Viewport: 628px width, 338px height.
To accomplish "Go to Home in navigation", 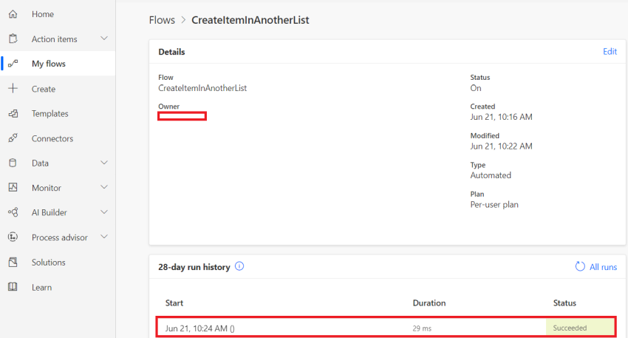I will click(x=43, y=14).
